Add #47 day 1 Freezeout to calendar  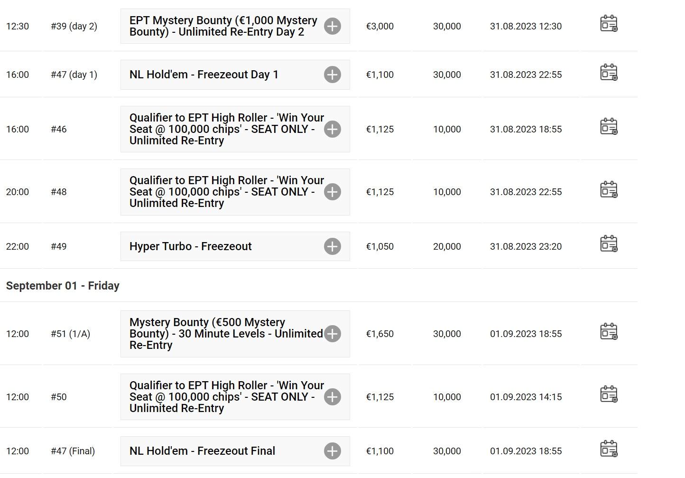pyautogui.click(x=609, y=72)
